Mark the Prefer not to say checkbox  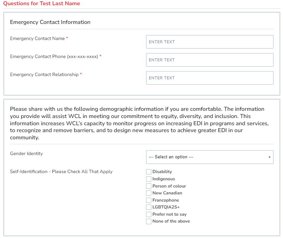(x=149, y=214)
